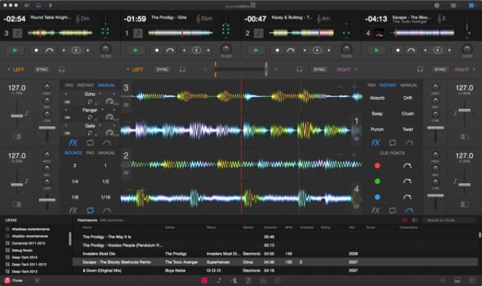Viewport: 482px width, 286px height.
Task: Open cue points view in lower left panel
Action: [106, 211]
